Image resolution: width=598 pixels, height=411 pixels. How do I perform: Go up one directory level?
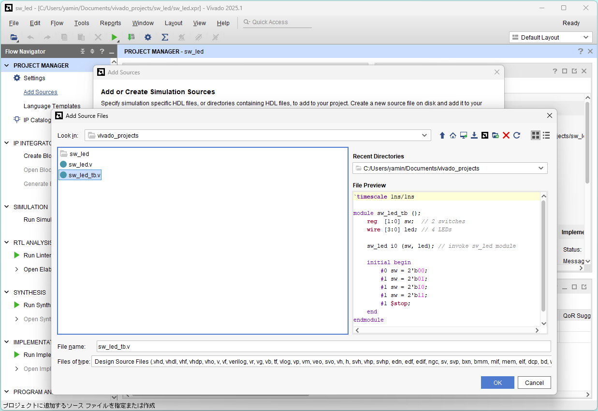pyautogui.click(x=442, y=136)
